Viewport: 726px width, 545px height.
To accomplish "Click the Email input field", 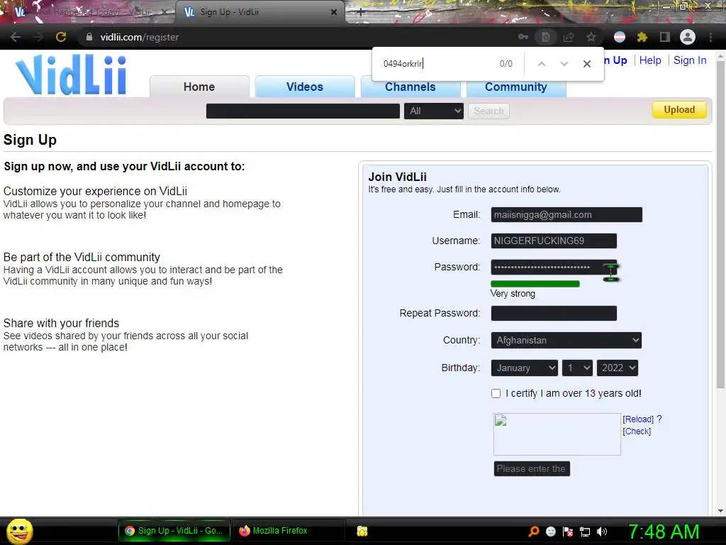I will coord(566,214).
